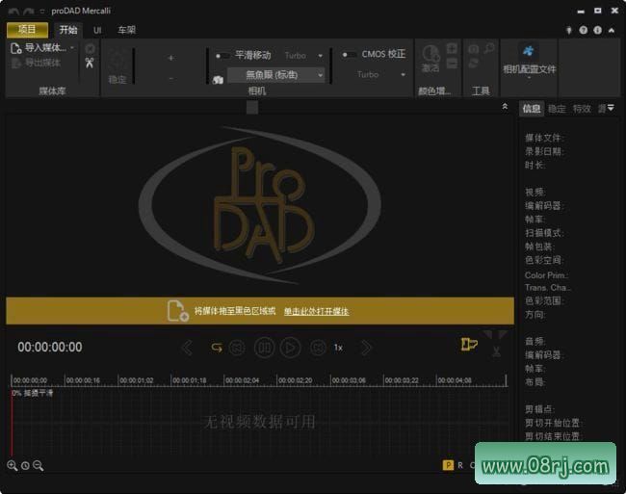Jump to previous with the left chevron
626x494 pixels.
click(187, 348)
